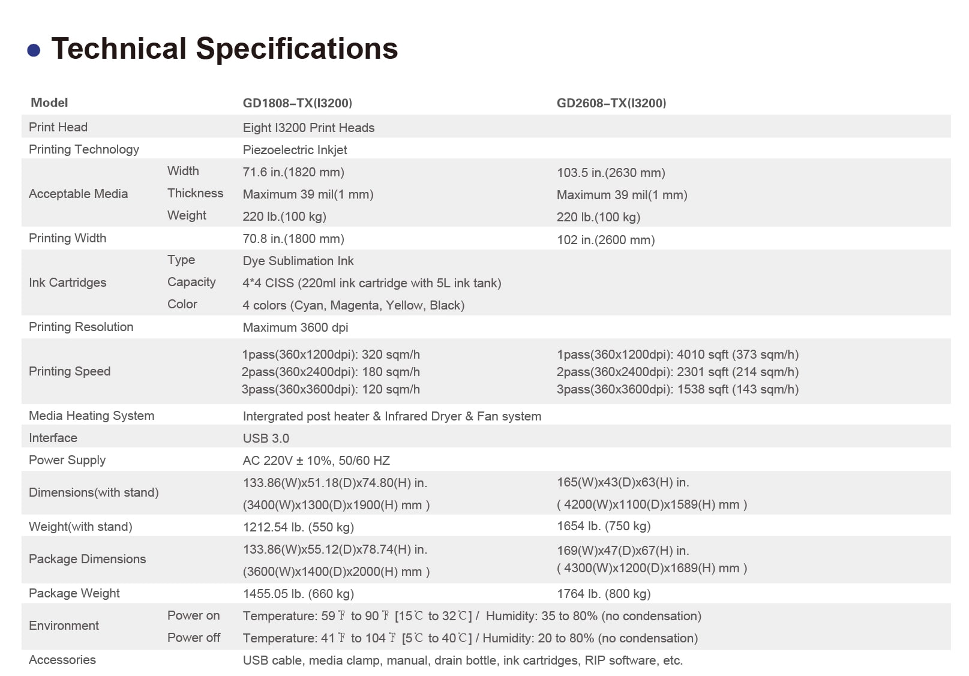Image resolution: width=969 pixels, height=676 pixels.
Task: Click the Eight I3200 Print Heads value
Action: [x=308, y=128]
